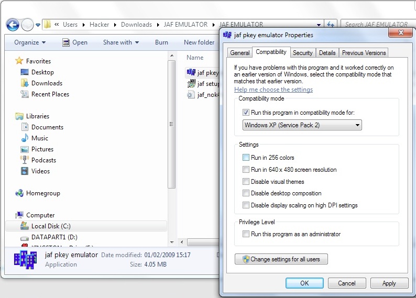The height and width of the screenshot is (298, 416).
Task: Click the folder icon in address bar
Action: [48, 25]
